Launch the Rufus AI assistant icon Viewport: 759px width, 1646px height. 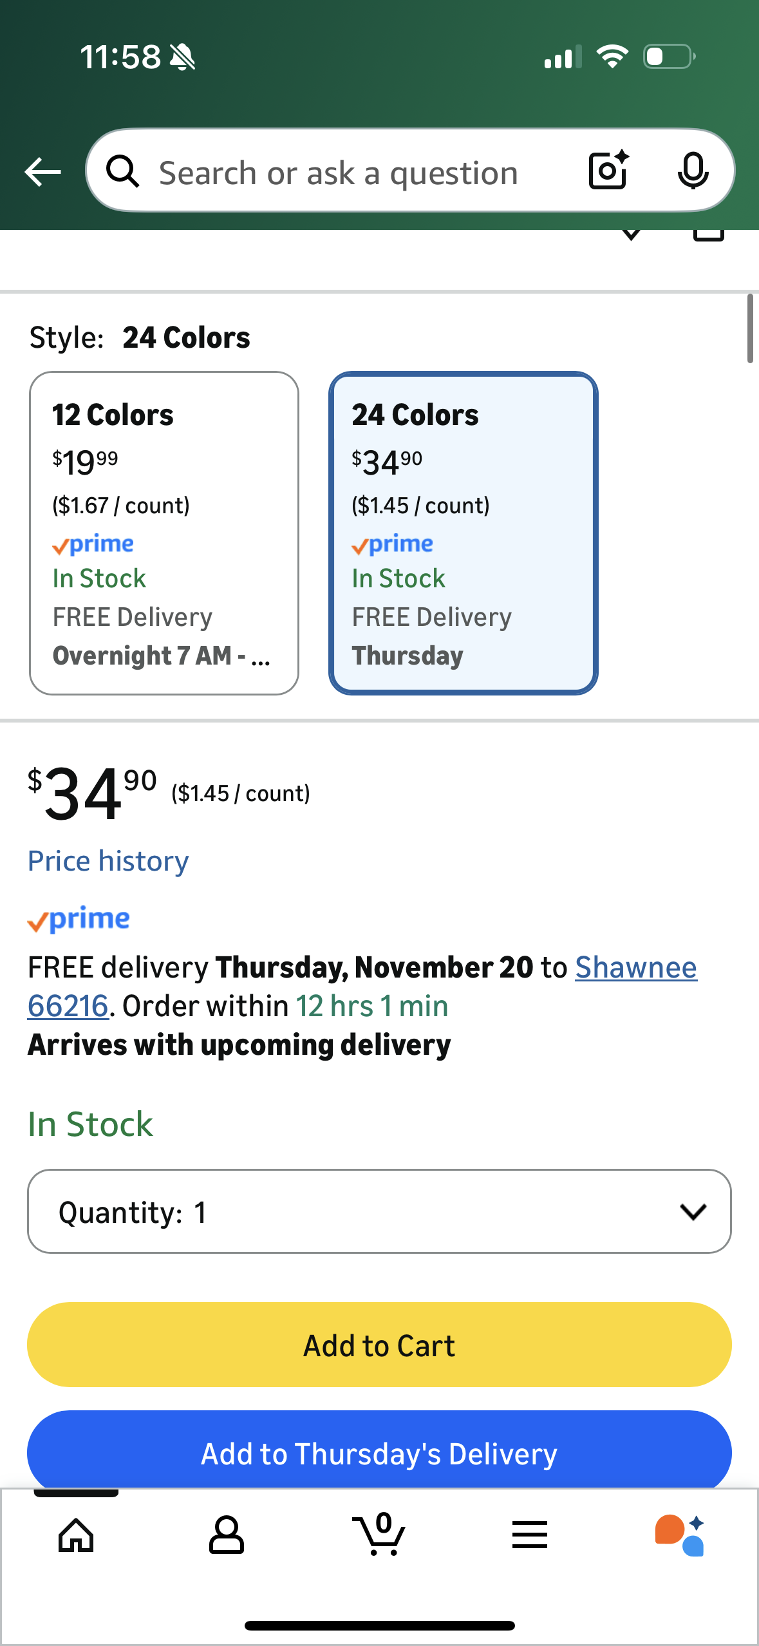coord(680,1536)
